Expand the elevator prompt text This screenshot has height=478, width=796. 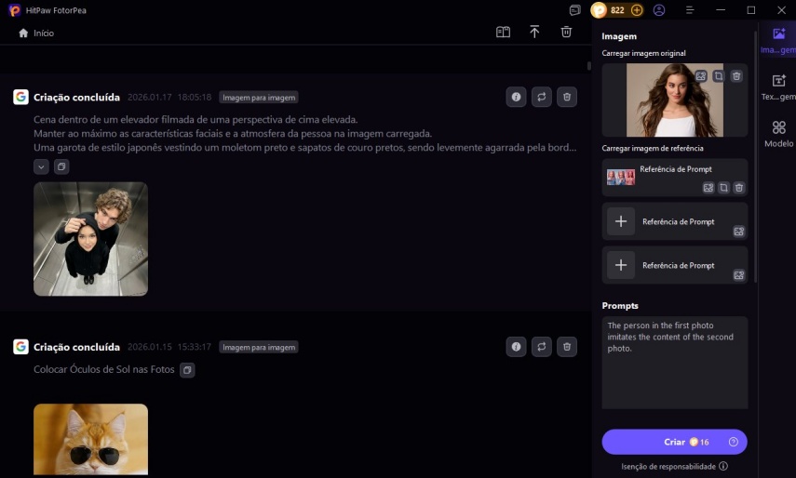[41, 166]
